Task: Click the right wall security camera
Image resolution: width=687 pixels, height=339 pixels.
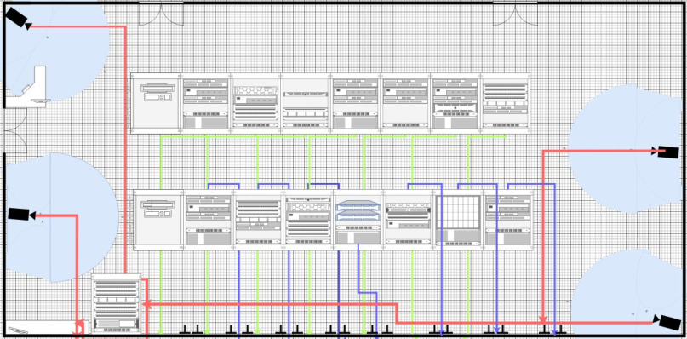Action: coord(666,152)
